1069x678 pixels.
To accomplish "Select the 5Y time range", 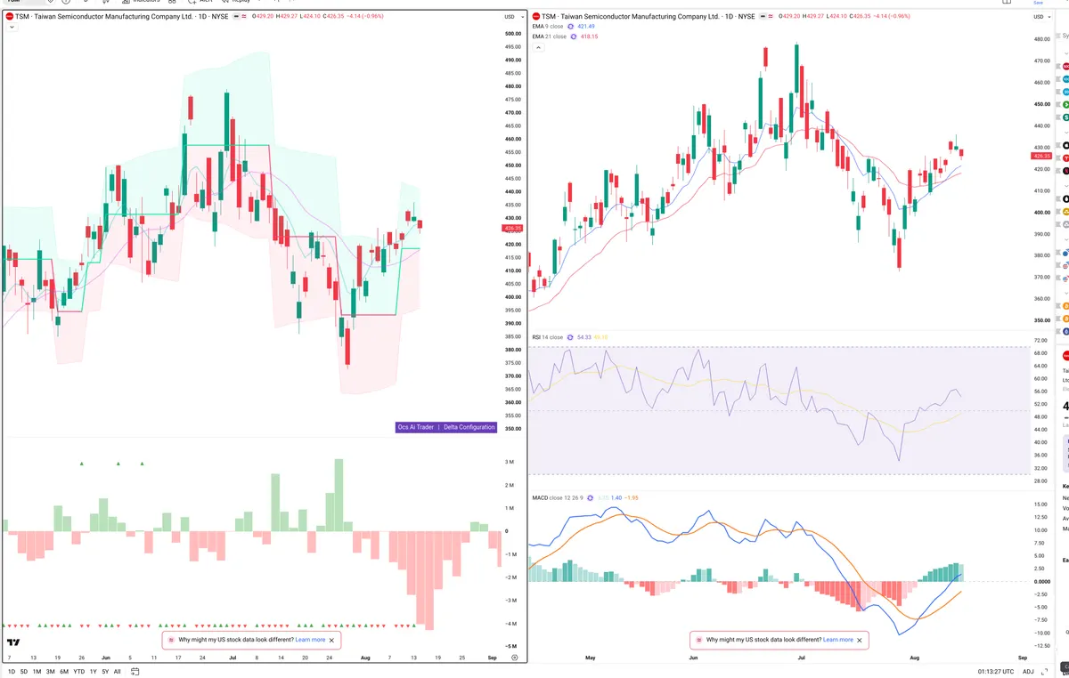I will tap(105, 671).
